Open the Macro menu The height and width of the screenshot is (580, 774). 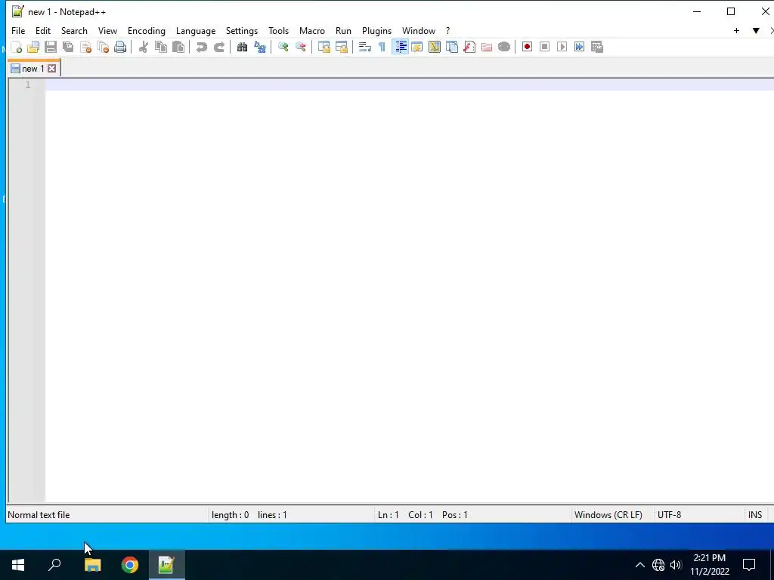[x=312, y=30]
